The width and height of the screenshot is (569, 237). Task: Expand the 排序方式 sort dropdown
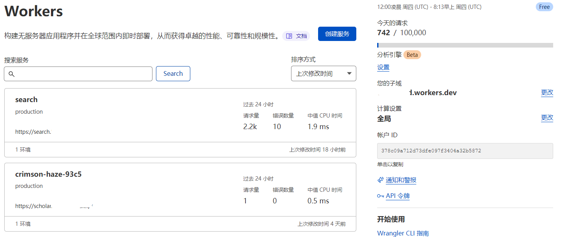pyautogui.click(x=323, y=73)
